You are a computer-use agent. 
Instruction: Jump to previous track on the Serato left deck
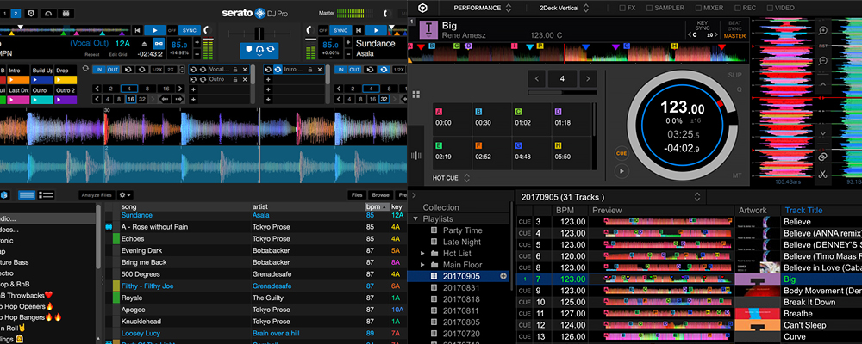pyautogui.click(x=137, y=30)
